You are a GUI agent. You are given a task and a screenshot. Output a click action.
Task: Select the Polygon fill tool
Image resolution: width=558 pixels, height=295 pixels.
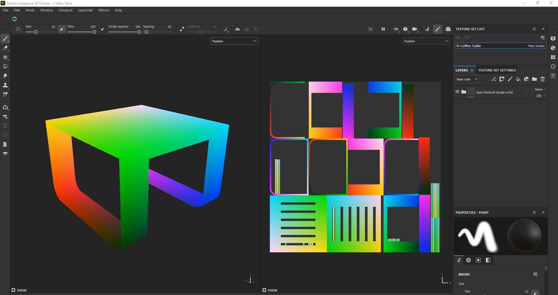point(5,66)
